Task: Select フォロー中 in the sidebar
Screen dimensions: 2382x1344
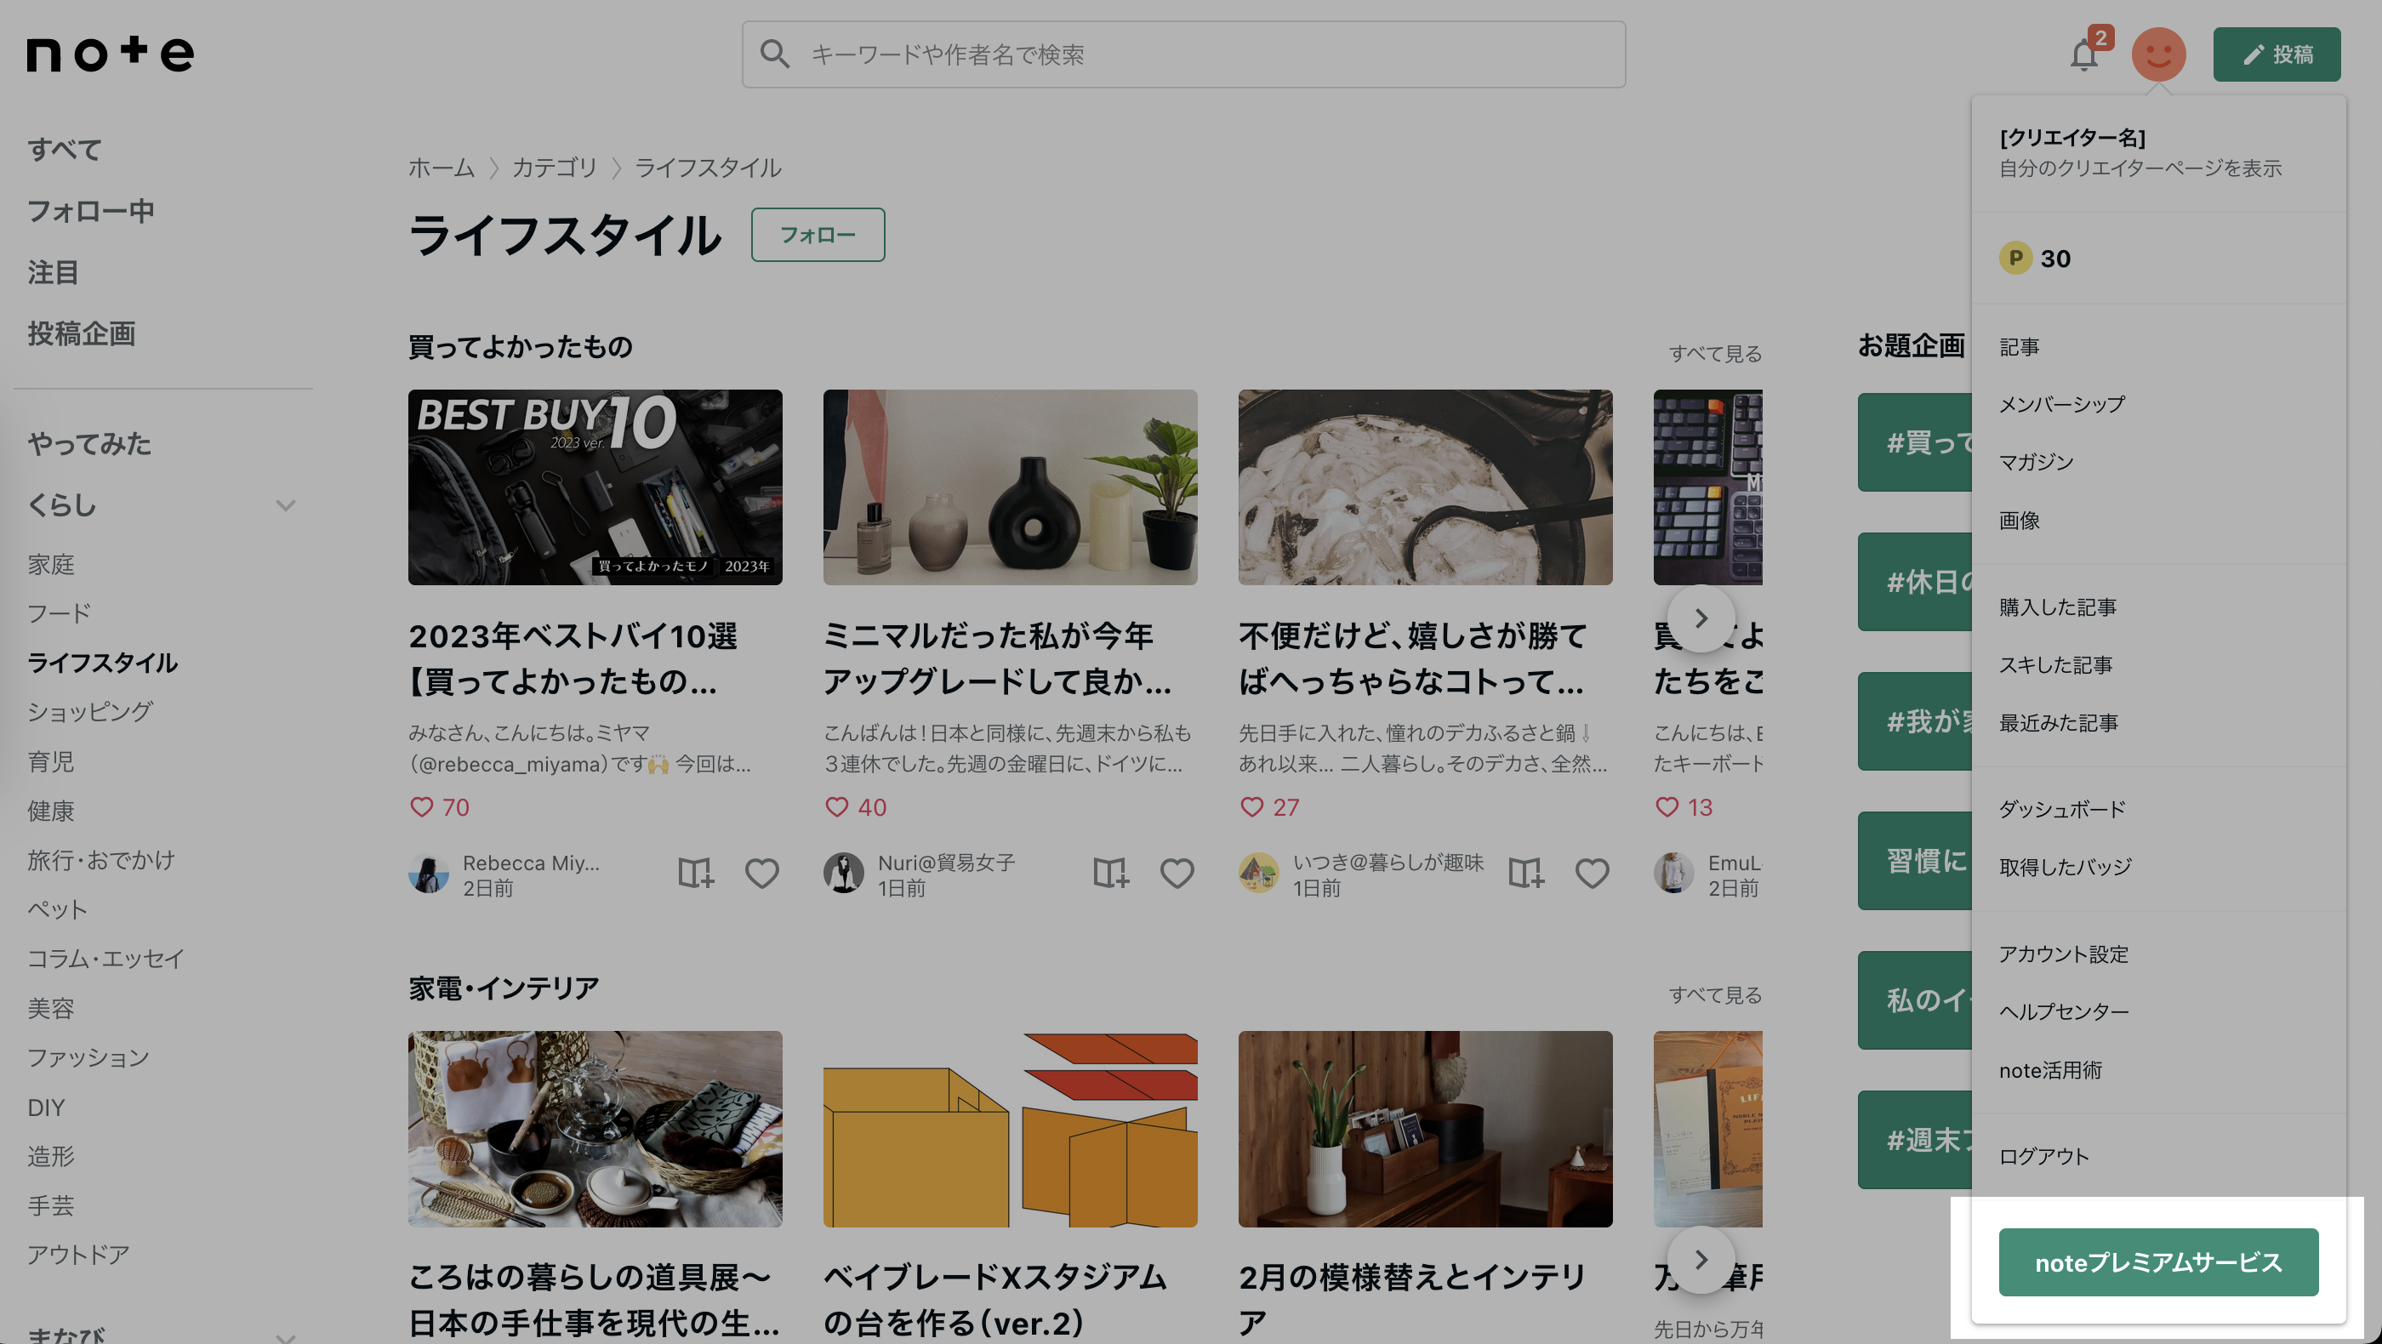Action: pyautogui.click(x=91, y=211)
